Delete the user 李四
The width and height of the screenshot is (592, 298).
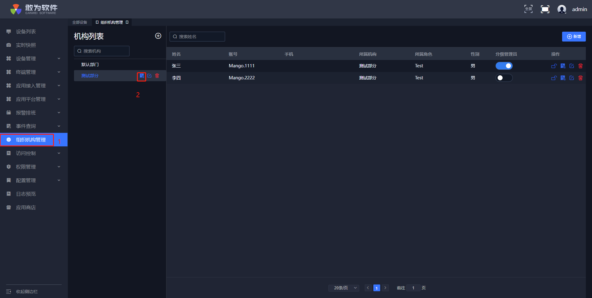click(x=581, y=78)
